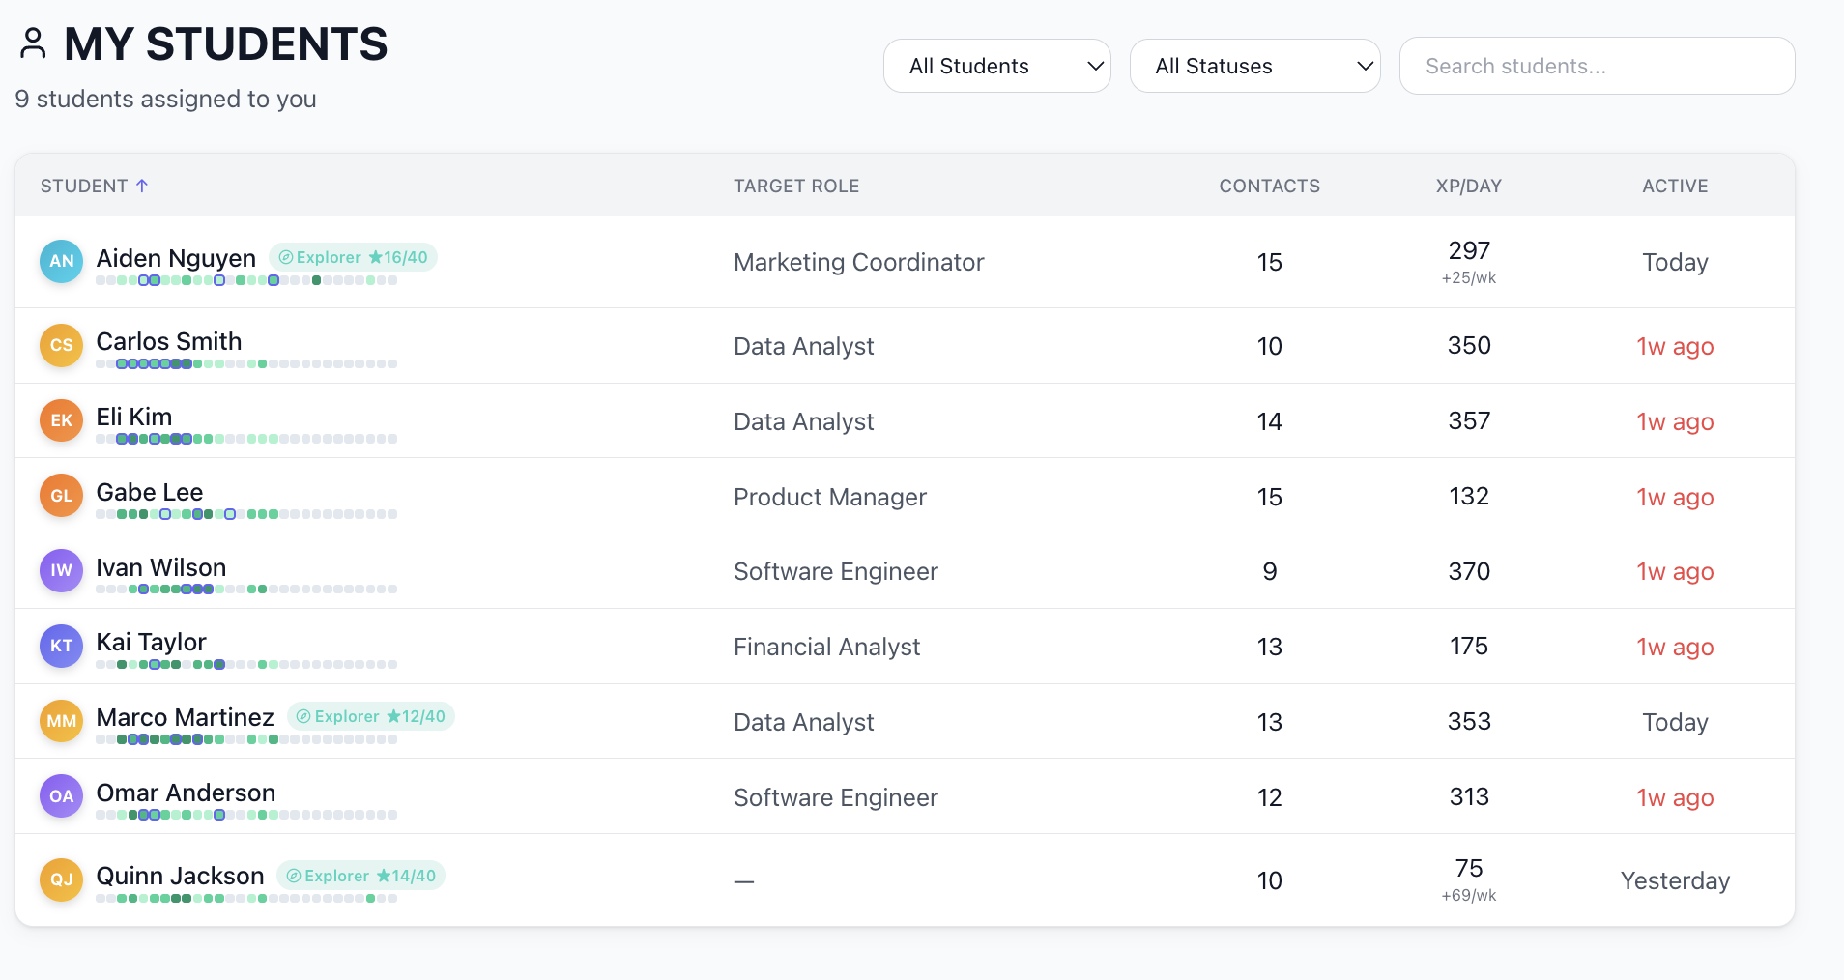Select the Product Manager role cell
1844x980 pixels.
pos(830,497)
